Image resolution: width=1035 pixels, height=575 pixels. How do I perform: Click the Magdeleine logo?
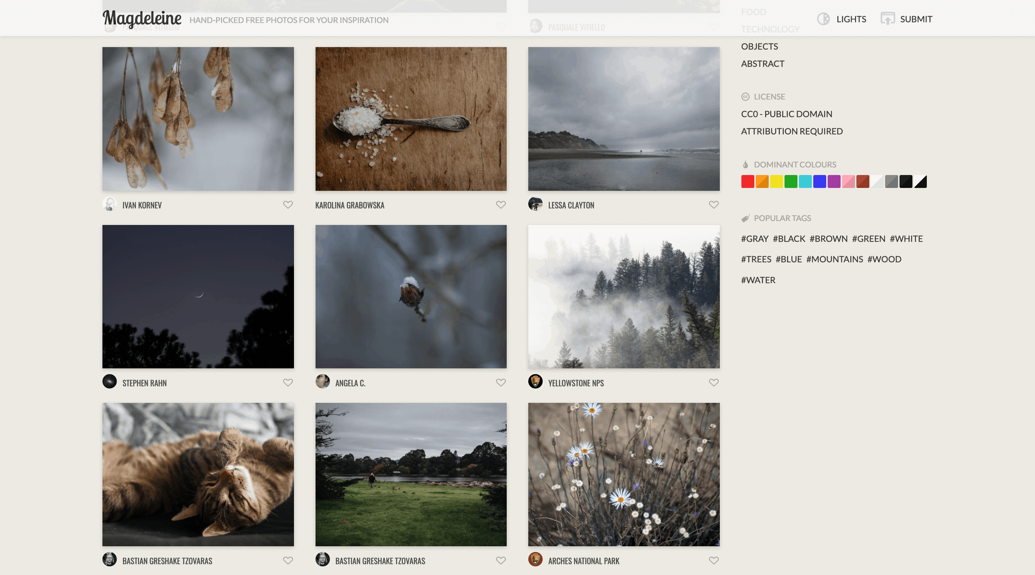tap(142, 18)
